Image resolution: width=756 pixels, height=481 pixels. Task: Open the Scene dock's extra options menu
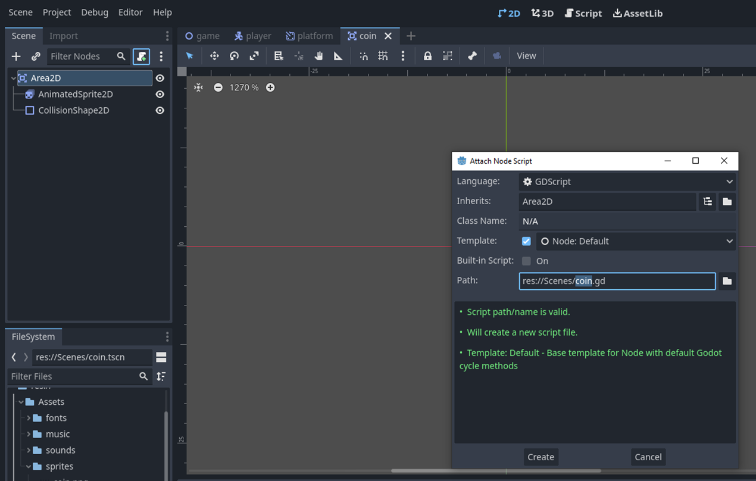pos(161,56)
